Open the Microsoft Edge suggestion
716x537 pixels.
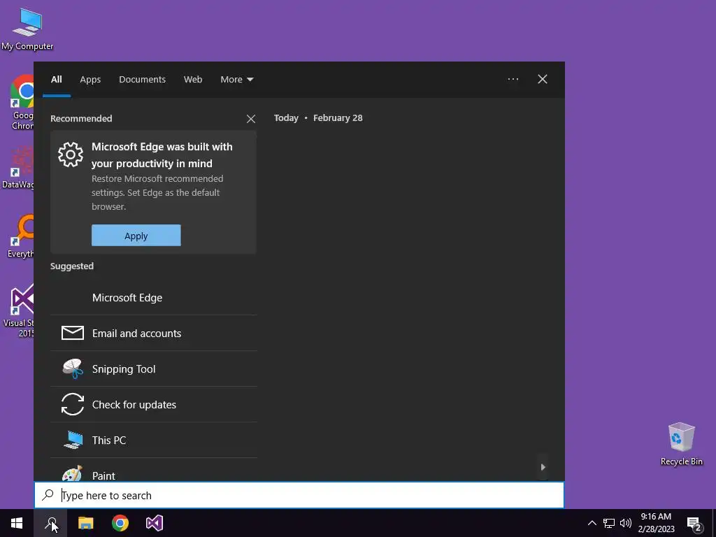click(x=153, y=298)
